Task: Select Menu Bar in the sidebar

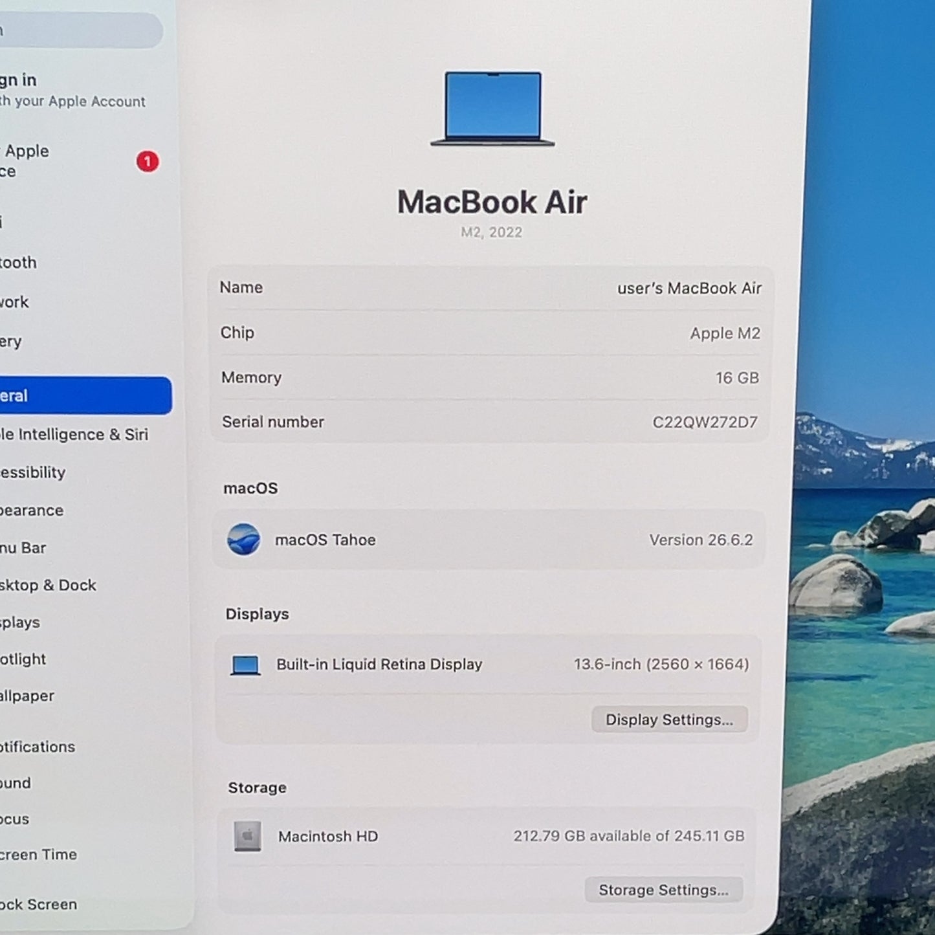Action: click(23, 547)
